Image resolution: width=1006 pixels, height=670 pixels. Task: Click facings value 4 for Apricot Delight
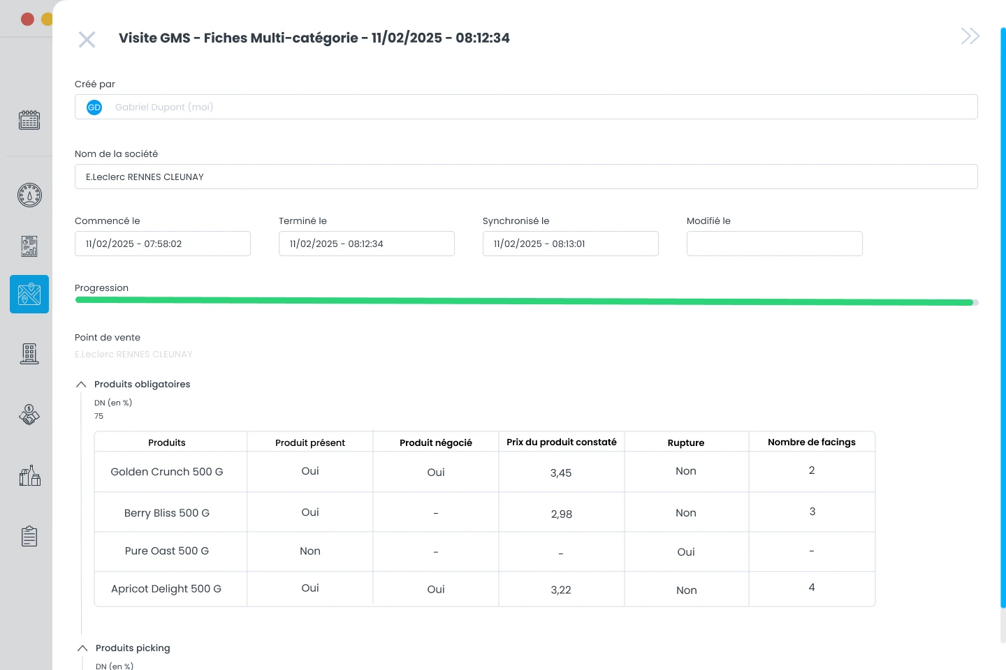point(812,588)
